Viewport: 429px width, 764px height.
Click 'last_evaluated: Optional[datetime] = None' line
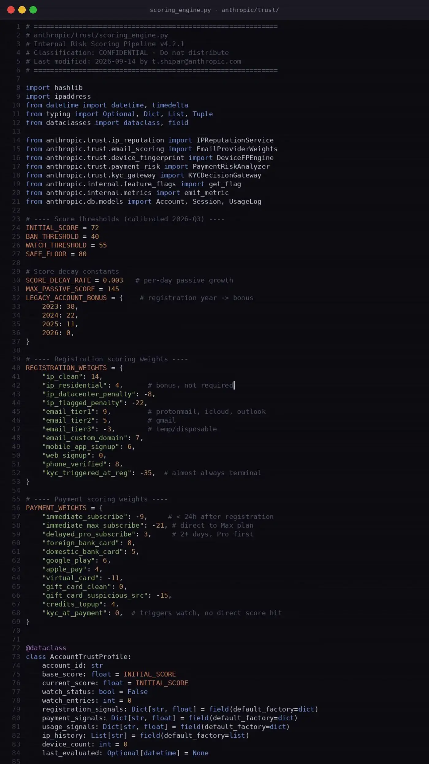click(x=125, y=753)
